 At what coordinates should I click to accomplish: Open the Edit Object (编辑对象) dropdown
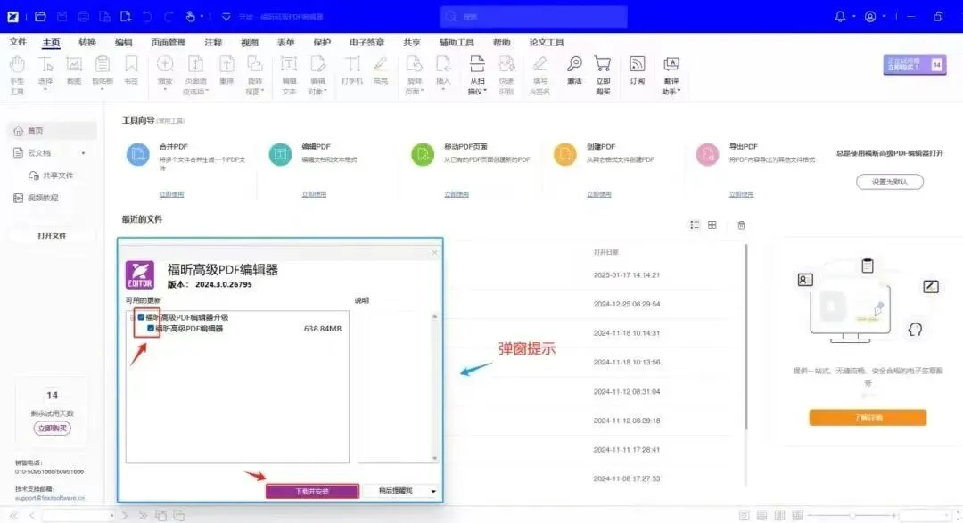(x=325, y=92)
